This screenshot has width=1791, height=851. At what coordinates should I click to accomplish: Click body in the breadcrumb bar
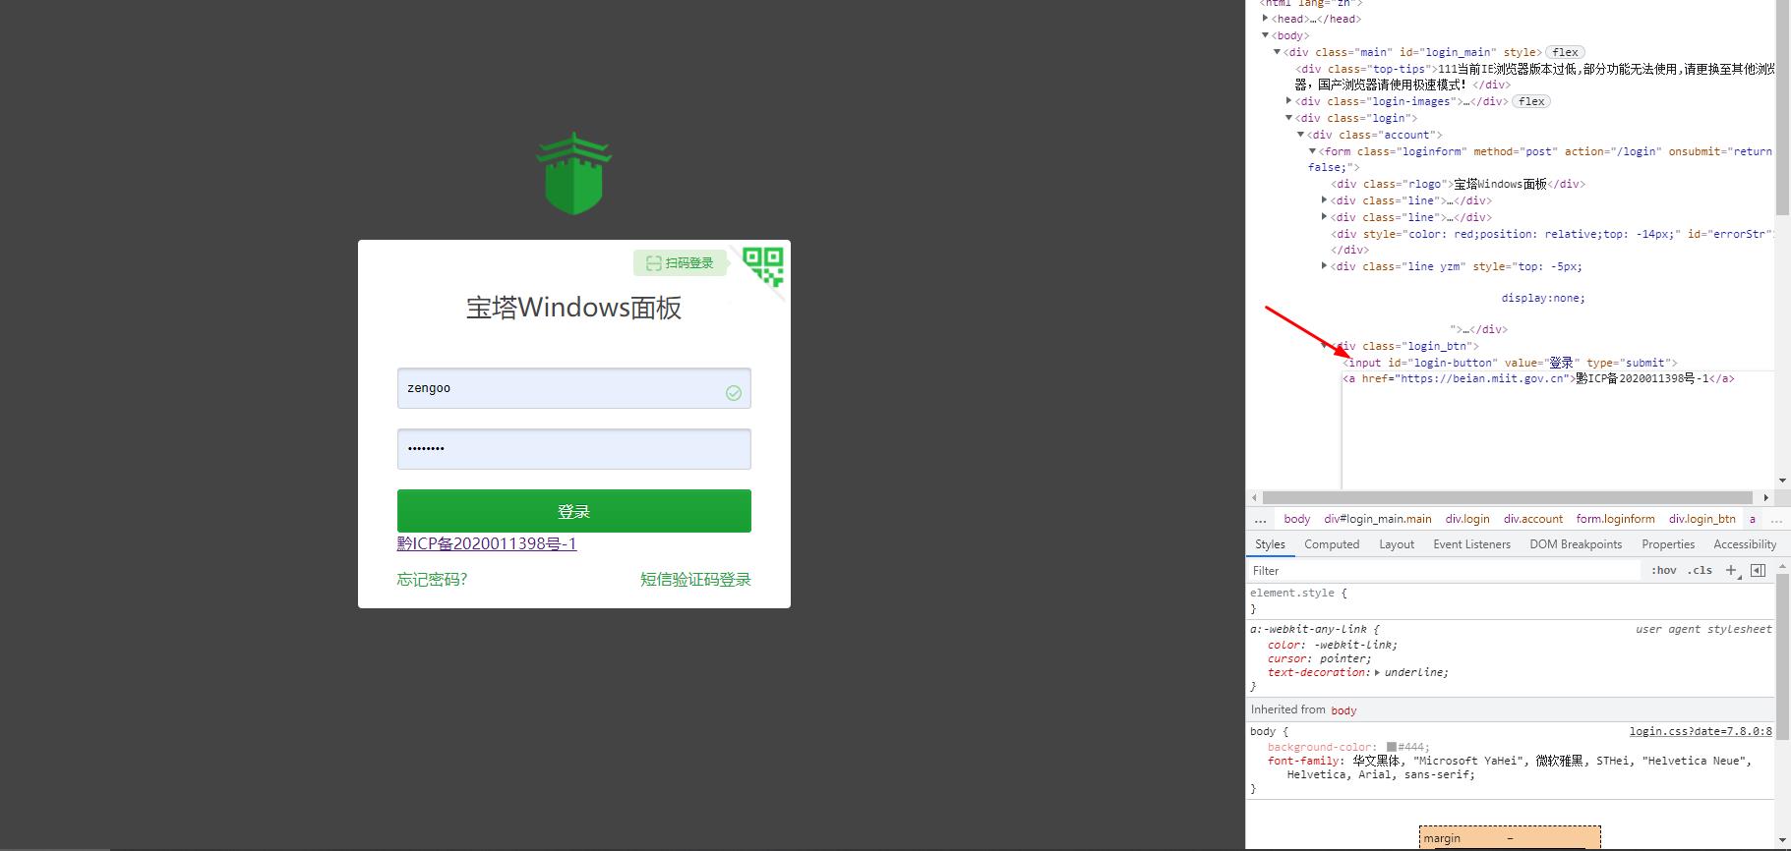pos(1296,519)
